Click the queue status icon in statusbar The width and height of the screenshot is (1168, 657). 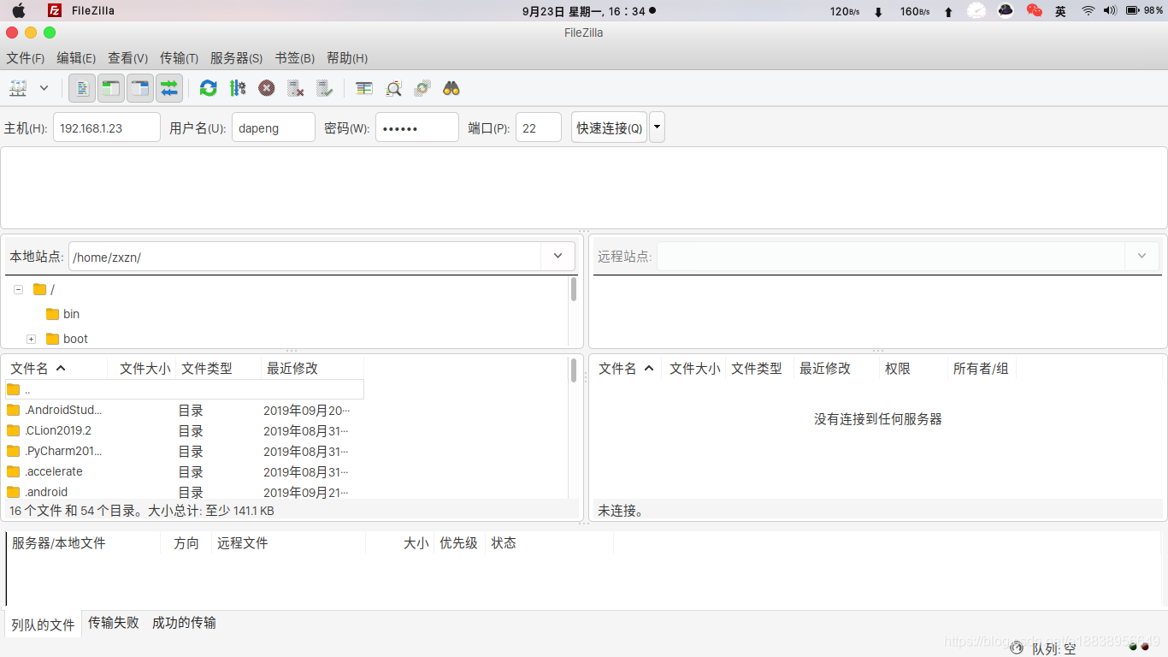[1017, 648]
